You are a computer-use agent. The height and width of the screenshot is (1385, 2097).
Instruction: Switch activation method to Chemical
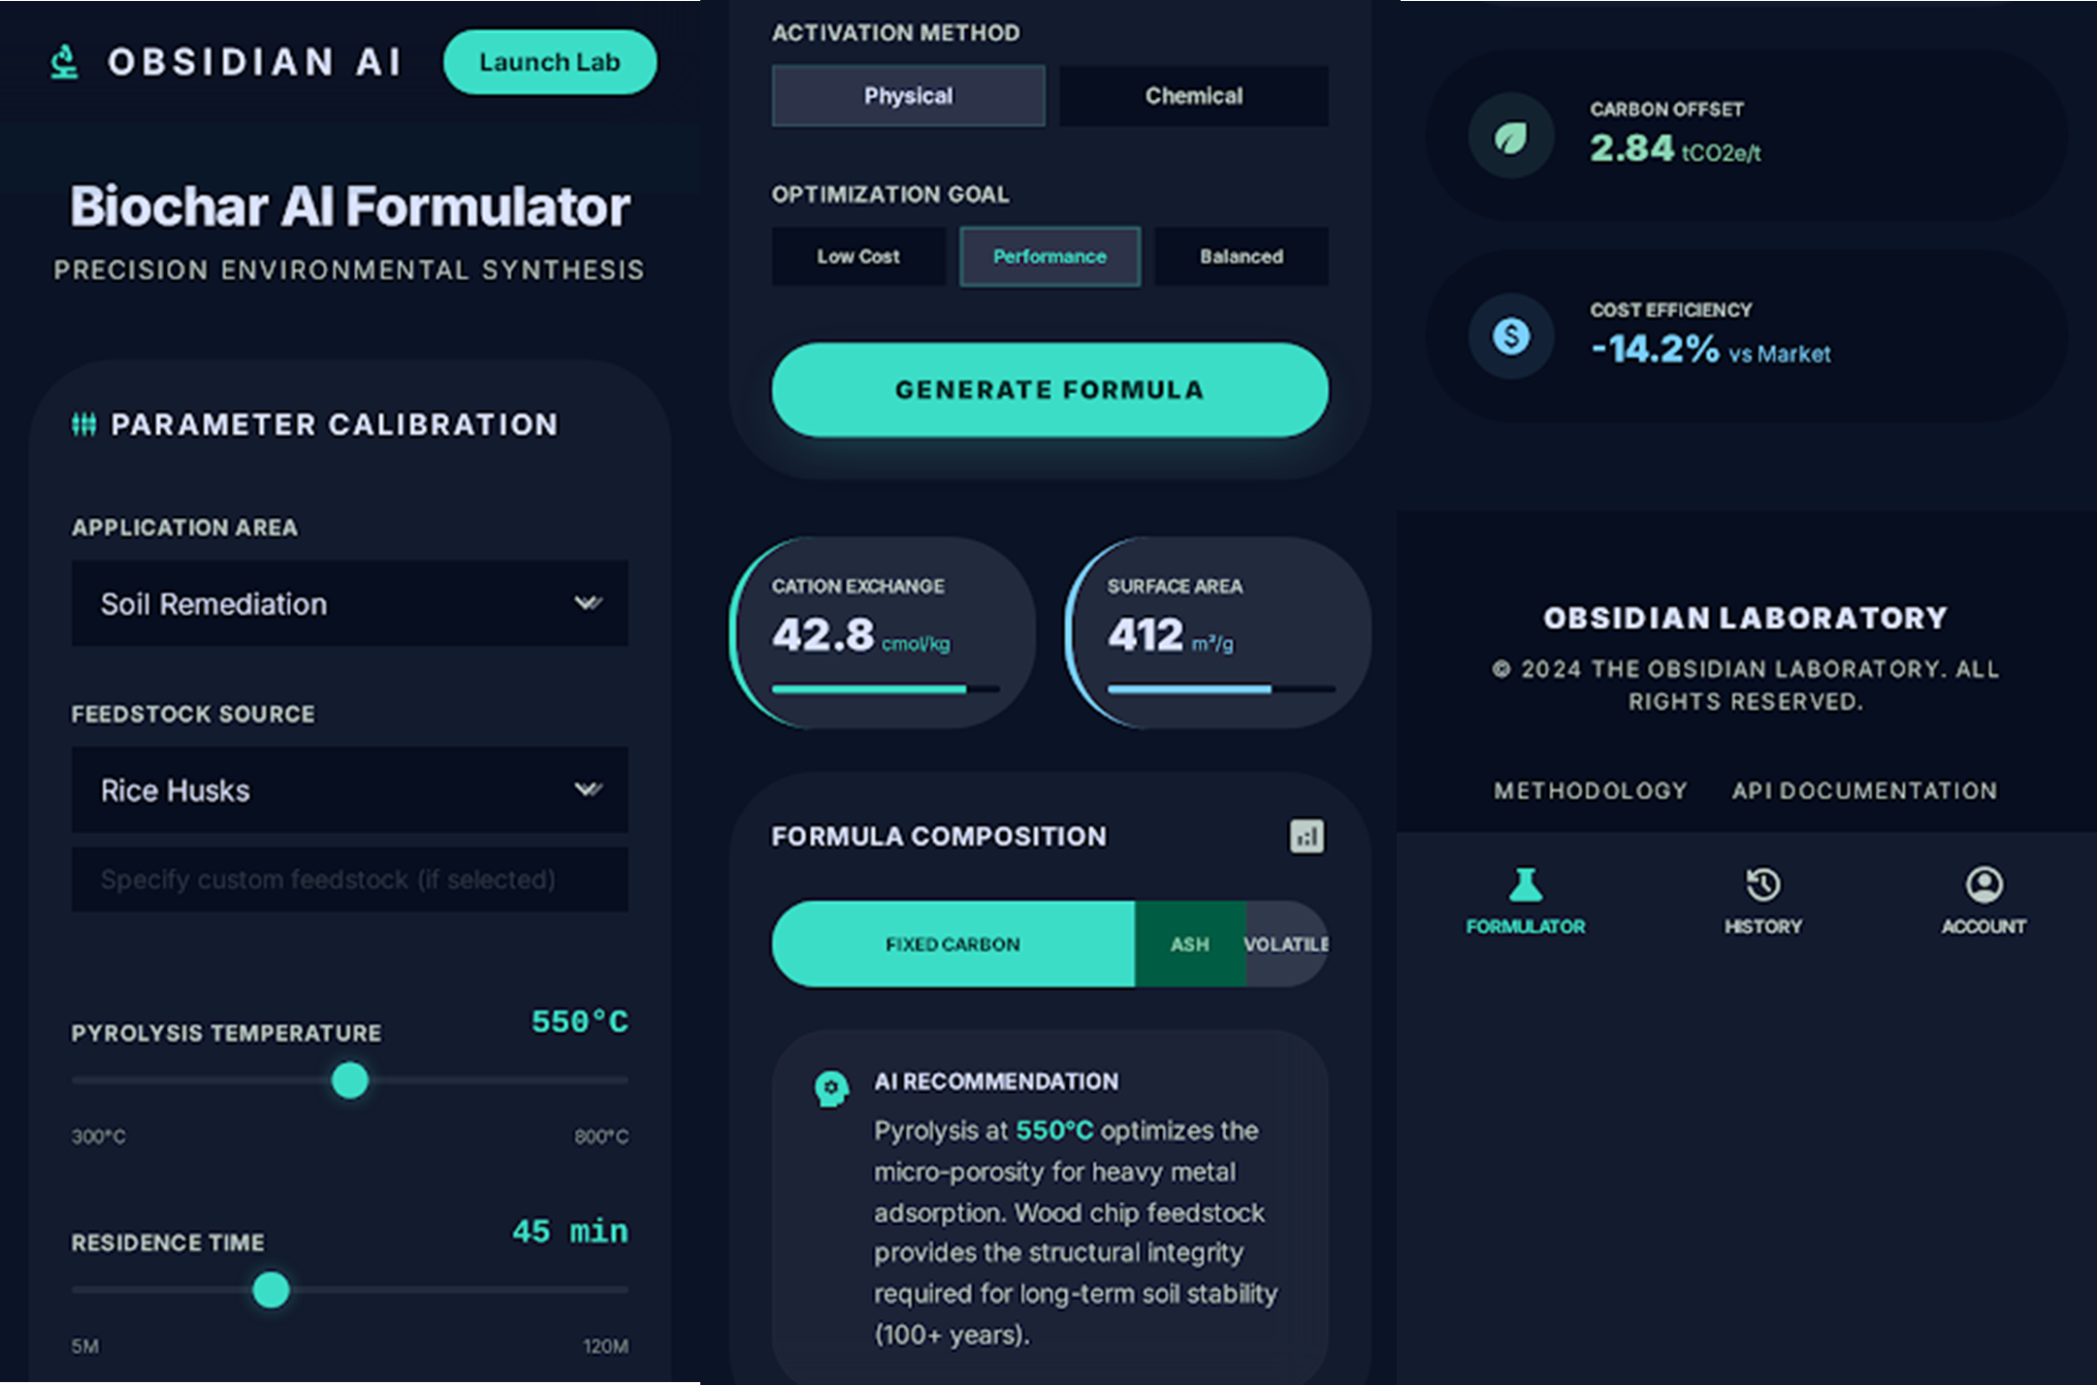click(x=1193, y=96)
